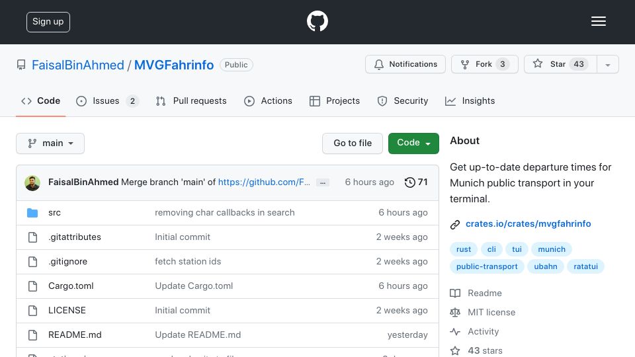635x357 pixels.
Task: Click the ubahn topic tag
Action: point(546,266)
